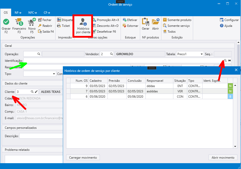Click search magnifier in Cliente field
This screenshot has height=169, width=241.
coord(32,92)
